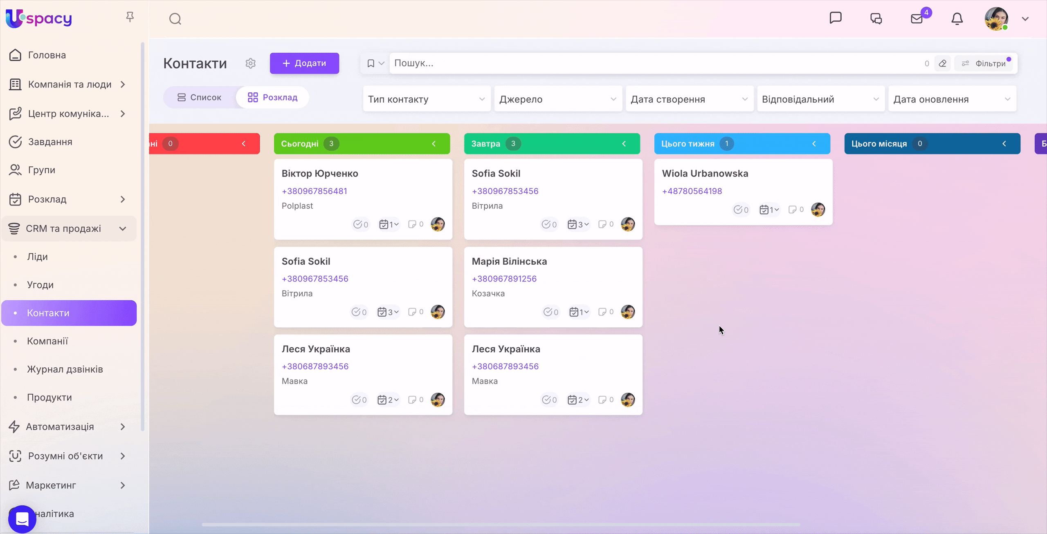Collapse the Цього місяця column
1047x534 pixels.
[1004, 144]
